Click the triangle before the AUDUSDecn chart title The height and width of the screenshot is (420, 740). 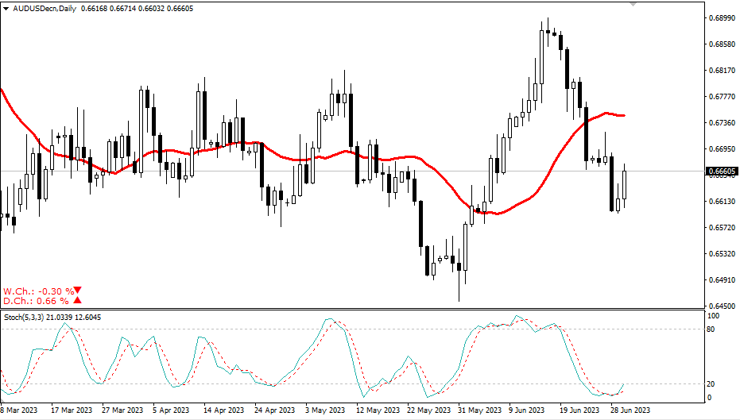click(x=6, y=7)
